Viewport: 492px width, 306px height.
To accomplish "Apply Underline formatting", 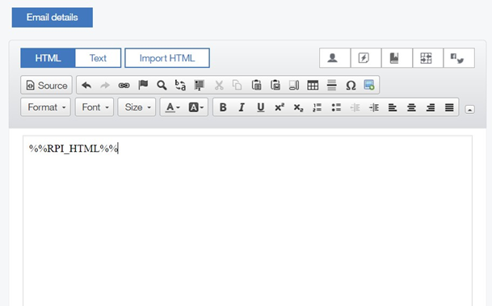I will coord(260,107).
